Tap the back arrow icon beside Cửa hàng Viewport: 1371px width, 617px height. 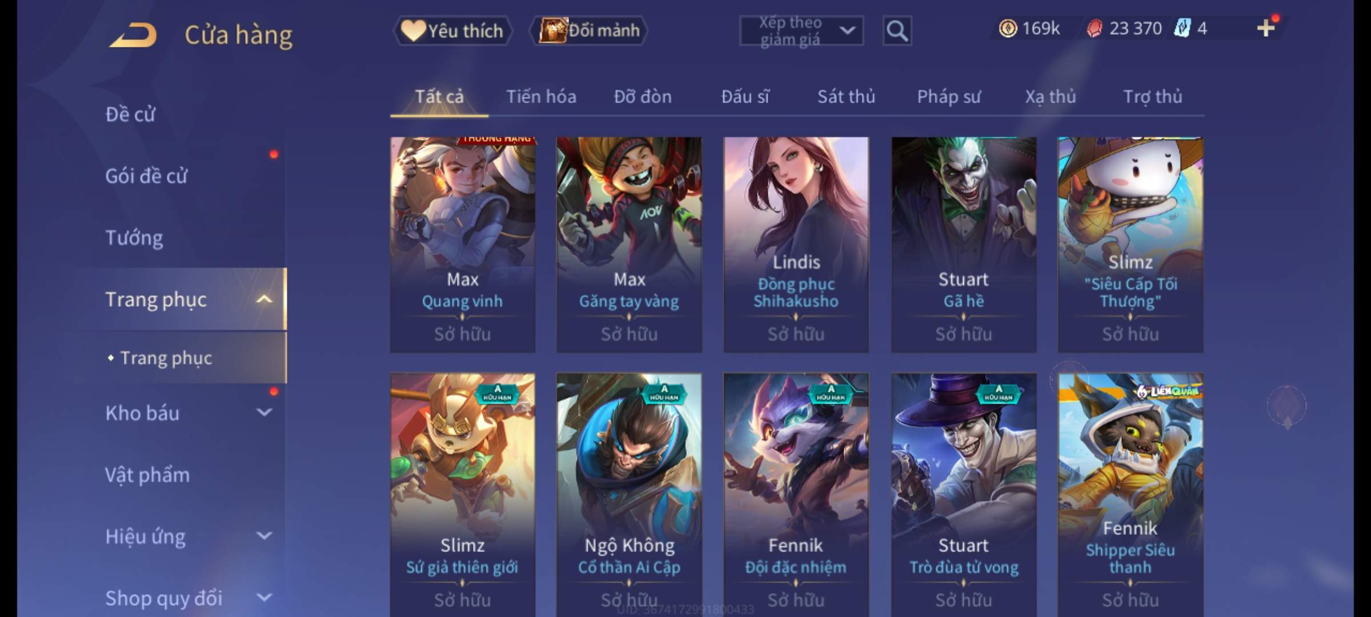click(134, 35)
